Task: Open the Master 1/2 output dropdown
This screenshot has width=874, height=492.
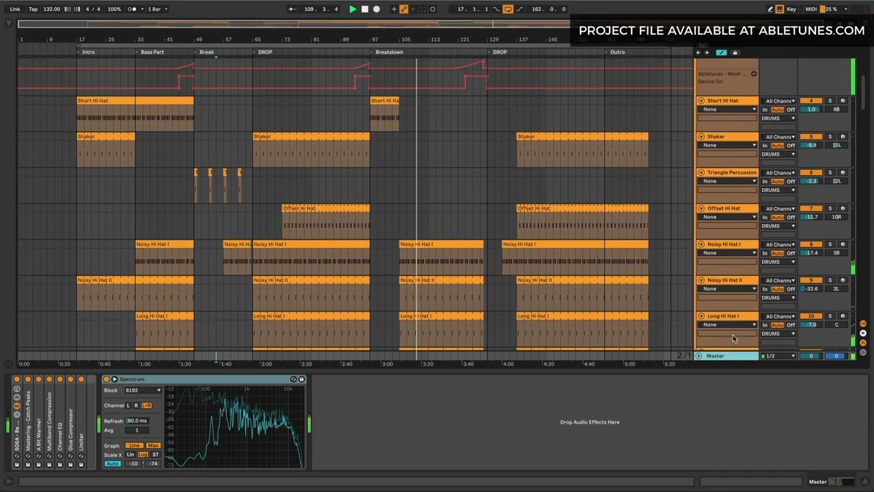Action: pyautogui.click(x=779, y=356)
